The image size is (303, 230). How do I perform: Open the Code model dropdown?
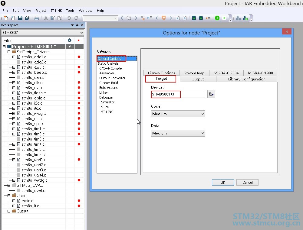click(178, 114)
